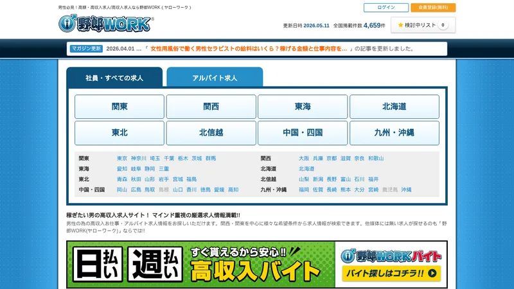Choose the 中国・四国 region button
Image resolution: width=514 pixels, height=289 pixels.
[x=303, y=133]
